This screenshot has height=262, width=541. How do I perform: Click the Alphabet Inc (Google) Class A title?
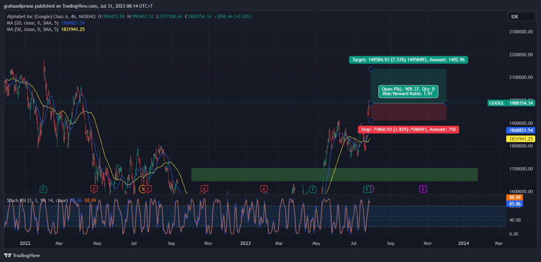click(x=51, y=16)
